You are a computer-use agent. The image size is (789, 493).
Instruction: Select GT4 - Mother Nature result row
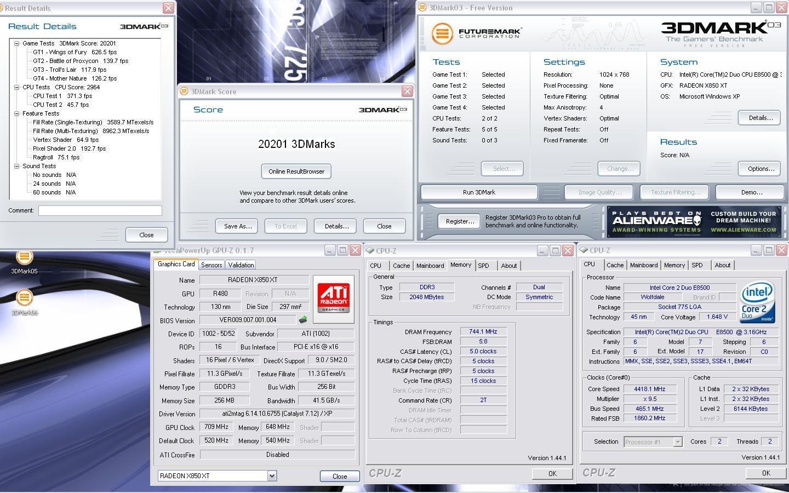tap(75, 78)
